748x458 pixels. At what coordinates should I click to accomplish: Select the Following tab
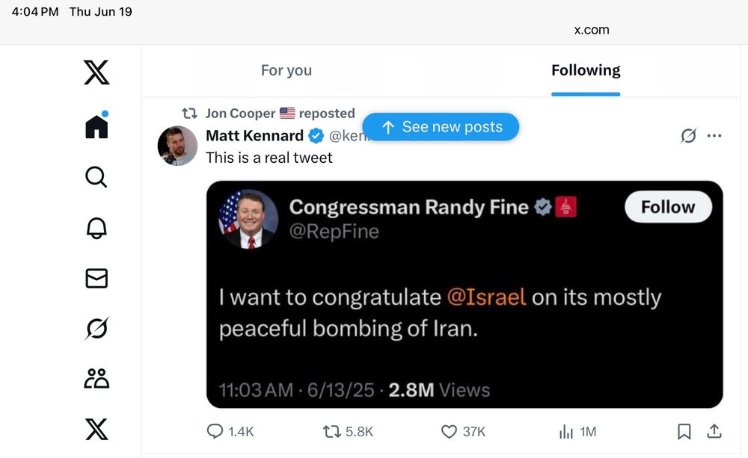coord(586,70)
